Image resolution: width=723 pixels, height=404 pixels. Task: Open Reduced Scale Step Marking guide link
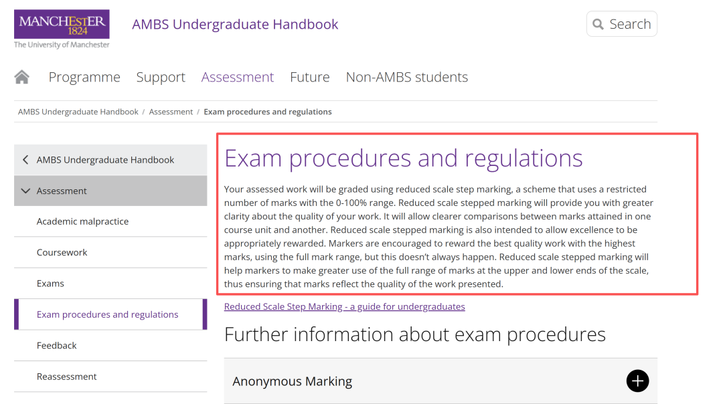coord(345,307)
